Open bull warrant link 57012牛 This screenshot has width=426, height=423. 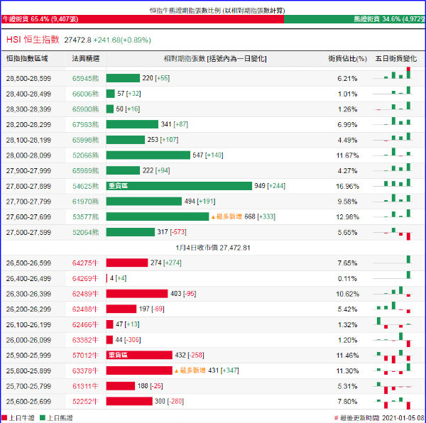(85, 356)
